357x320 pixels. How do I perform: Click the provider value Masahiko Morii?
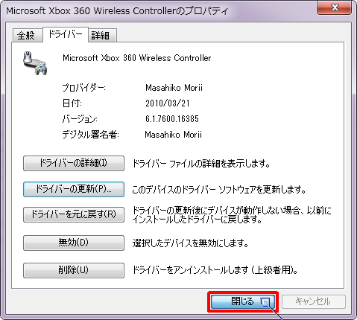(x=174, y=88)
